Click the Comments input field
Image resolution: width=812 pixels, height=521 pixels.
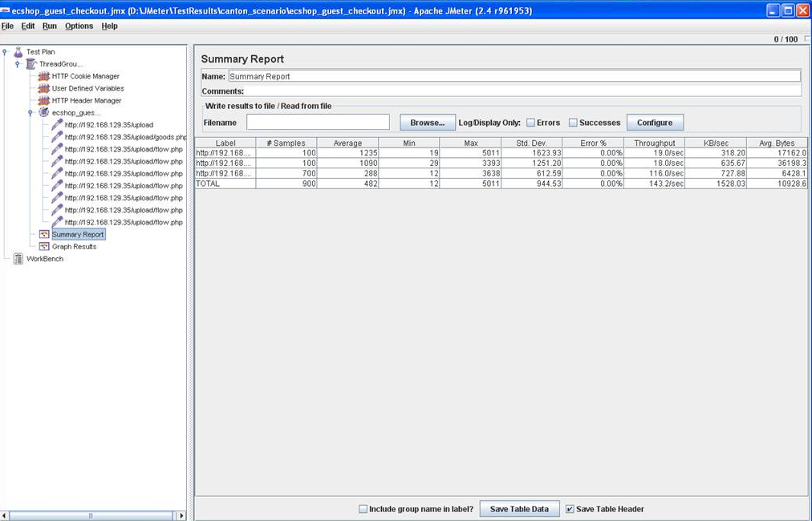click(x=523, y=91)
